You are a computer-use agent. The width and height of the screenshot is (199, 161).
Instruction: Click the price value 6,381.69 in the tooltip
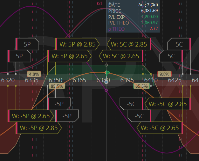(149, 11)
